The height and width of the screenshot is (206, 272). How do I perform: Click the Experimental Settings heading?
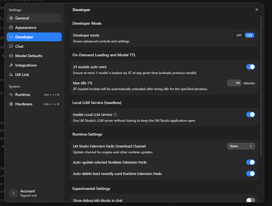point(91,189)
